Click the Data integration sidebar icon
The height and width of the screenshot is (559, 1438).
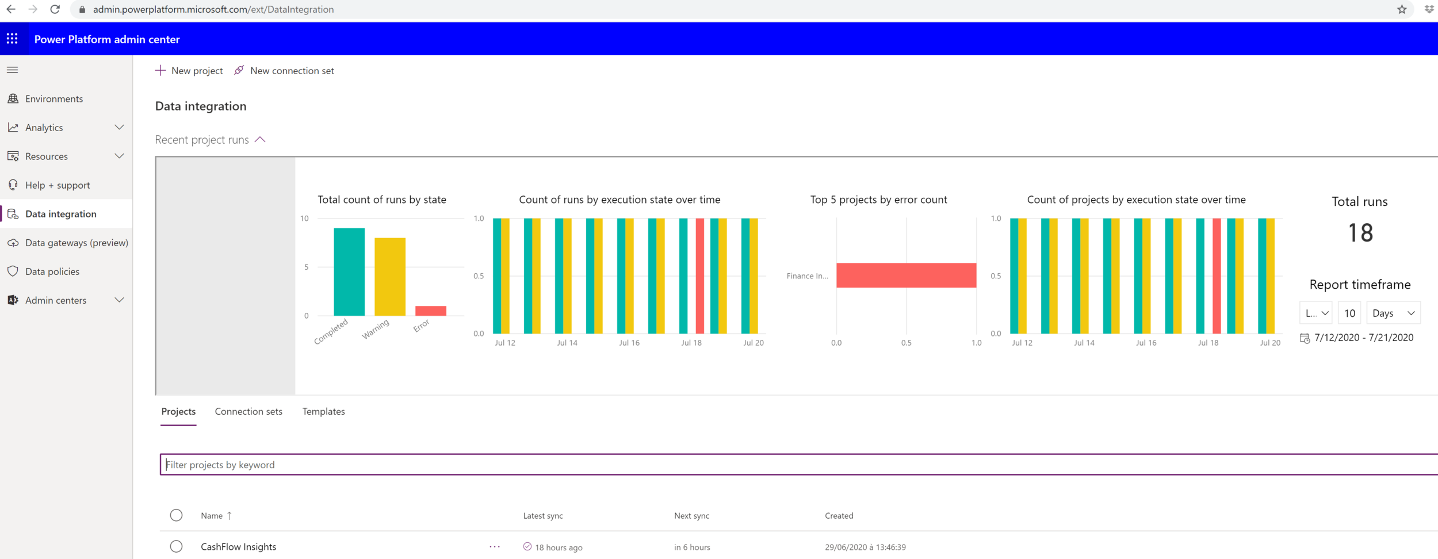[13, 214]
